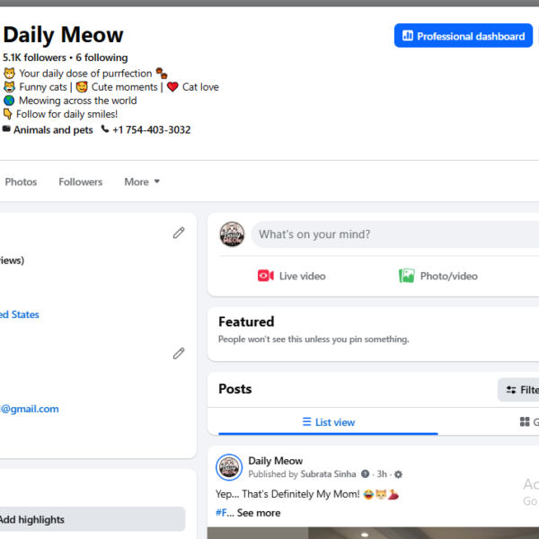539x539 pixels.
Task: Click 'Your daily dose of purrfection' bio line
Action: [x=85, y=74]
